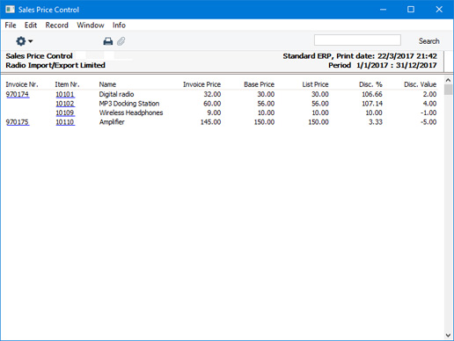Click the Disc. Value column header
This screenshot has height=341, width=454.
point(420,84)
